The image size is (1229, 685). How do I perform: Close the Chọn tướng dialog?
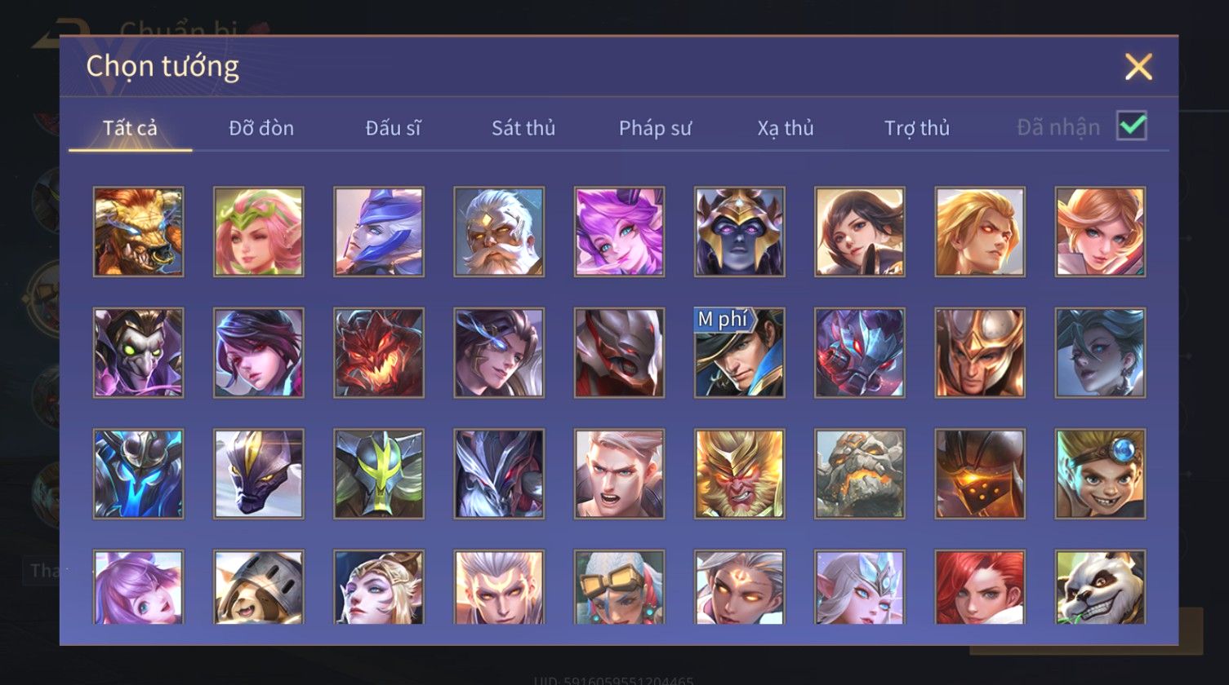click(1138, 66)
